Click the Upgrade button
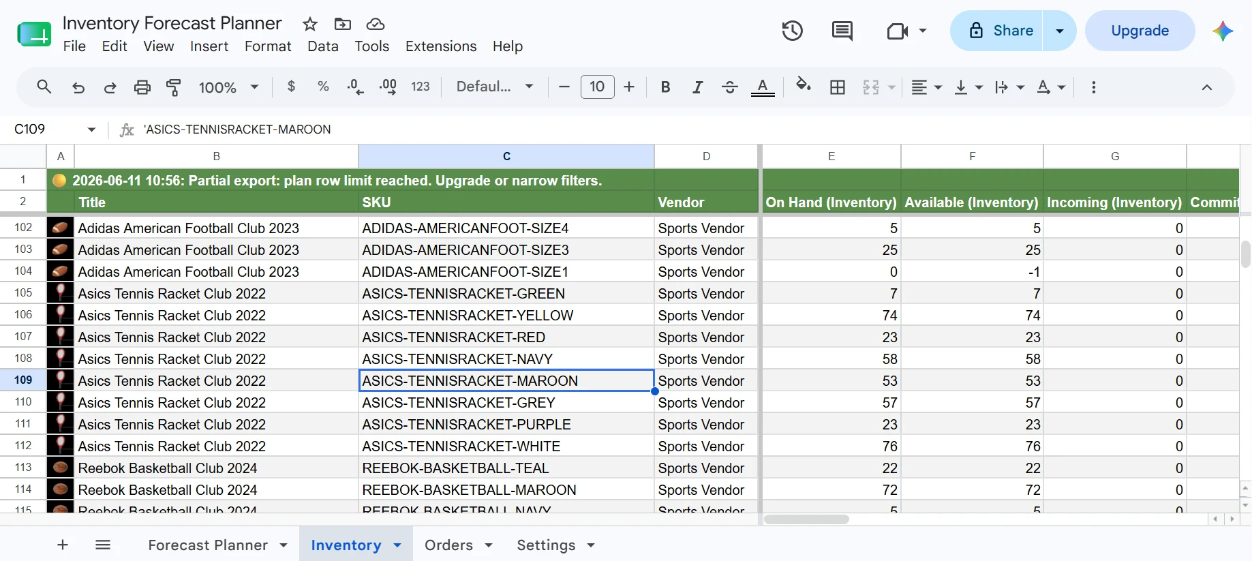This screenshot has width=1252, height=561. pos(1140,31)
